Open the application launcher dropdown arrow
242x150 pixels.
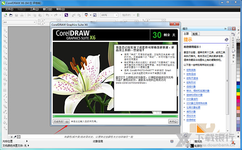[x=91, y=15]
